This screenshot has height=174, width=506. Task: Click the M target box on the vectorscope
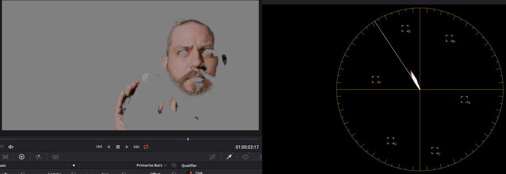pyautogui.click(x=449, y=38)
